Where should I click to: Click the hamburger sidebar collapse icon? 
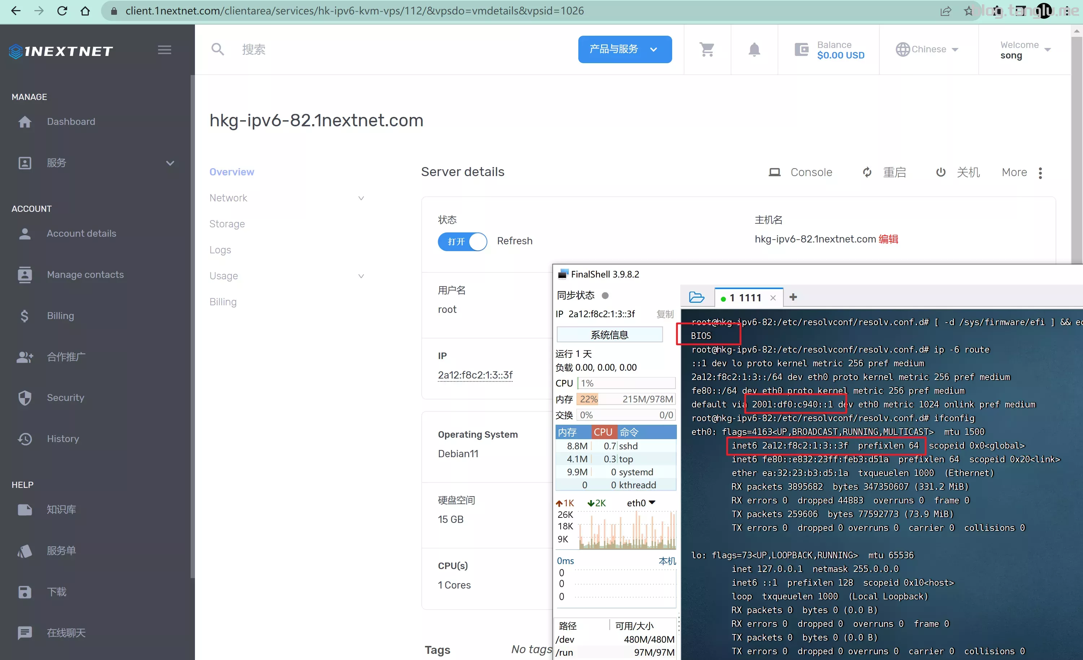coord(164,50)
